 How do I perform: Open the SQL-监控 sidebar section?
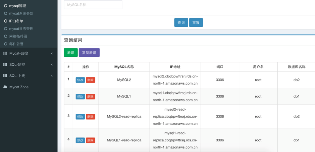(29, 64)
